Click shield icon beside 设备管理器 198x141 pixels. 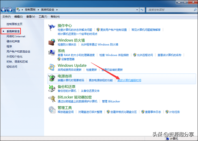tap(59, 59)
